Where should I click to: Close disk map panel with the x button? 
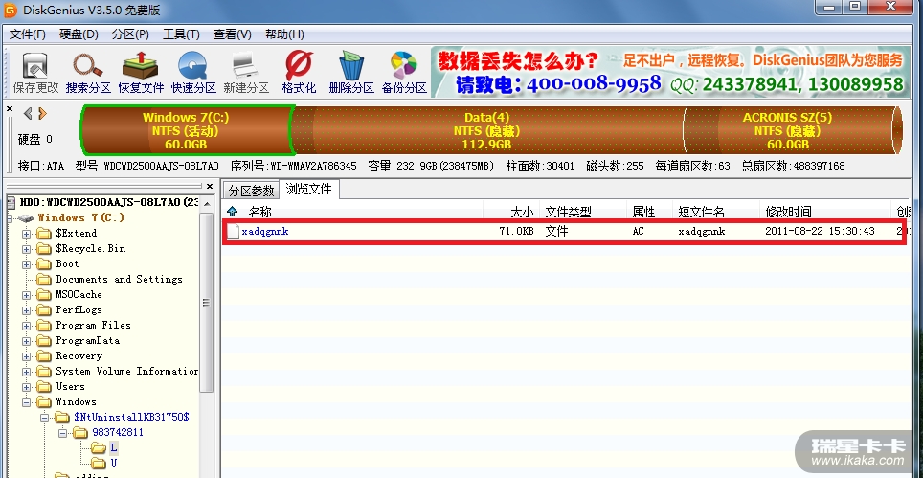pyautogui.click(x=10, y=108)
